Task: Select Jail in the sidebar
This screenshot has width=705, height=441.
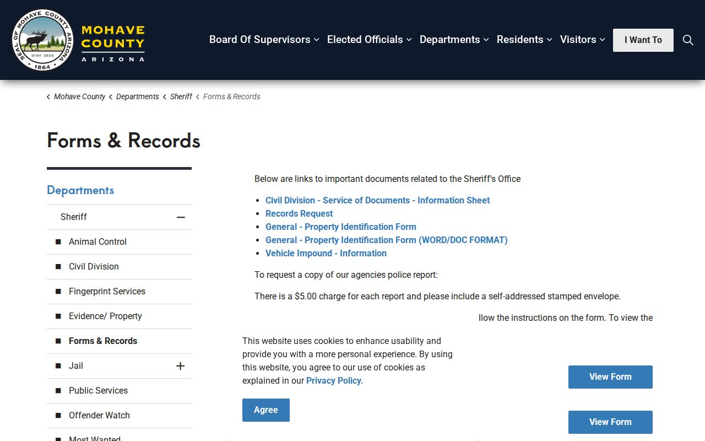Action: tap(76, 366)
